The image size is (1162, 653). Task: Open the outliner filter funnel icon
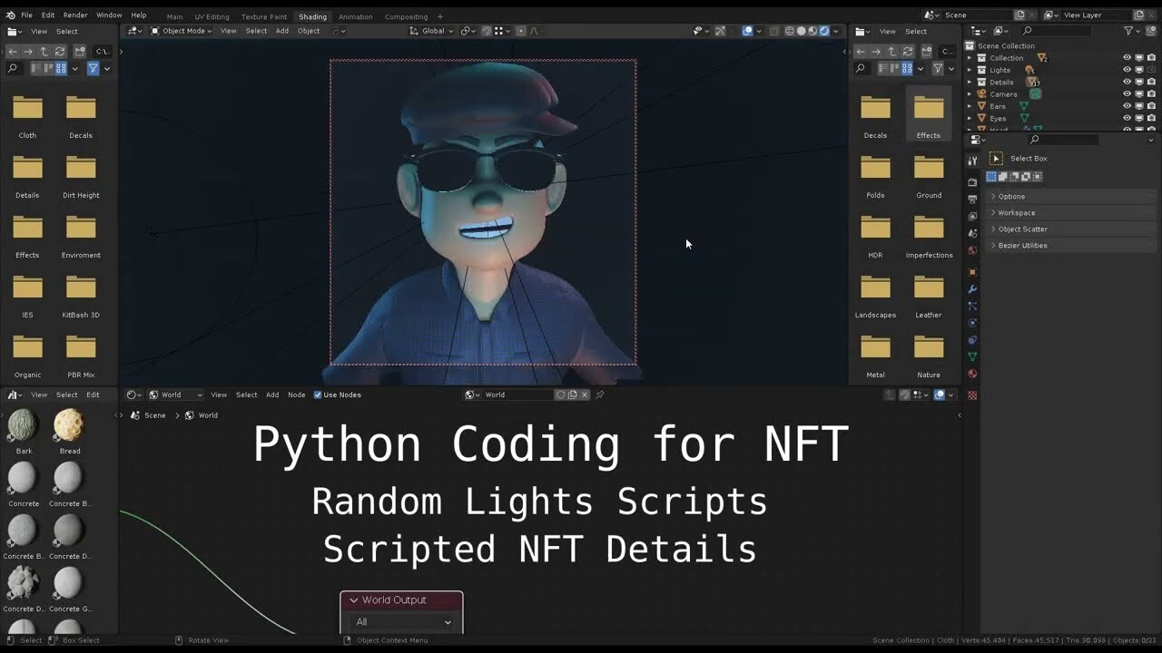coord(1129,31)
